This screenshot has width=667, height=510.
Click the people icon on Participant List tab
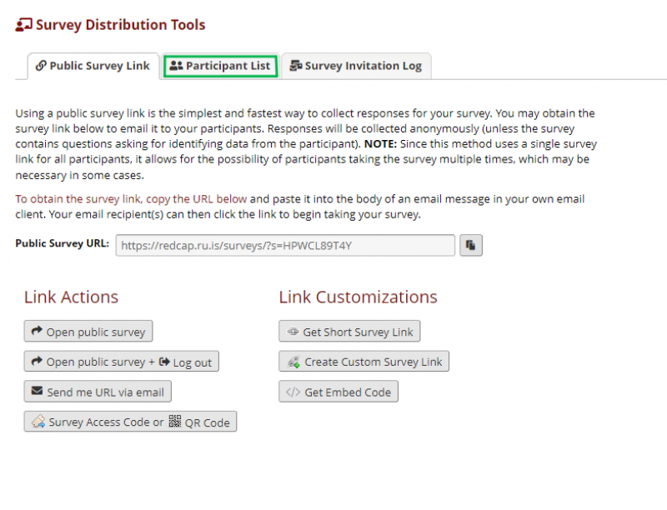click(176, 66)
